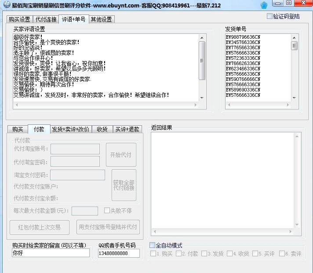
Task: Click the blue shirt icon in the title bar
Action: coord(264,5)
